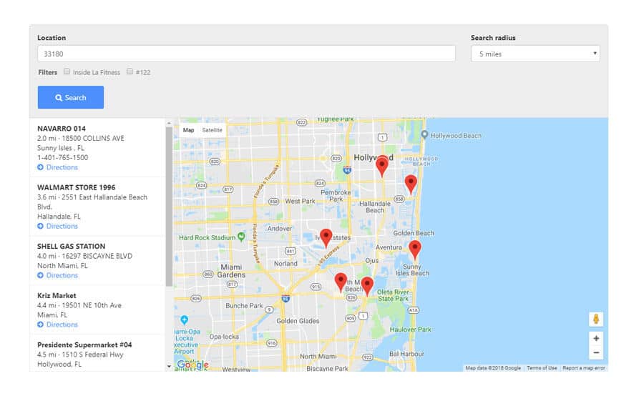The width and height of the screenshot is (644, 406).
Task: Toggle the #122 filter checkbox
Action: [130, 71]
